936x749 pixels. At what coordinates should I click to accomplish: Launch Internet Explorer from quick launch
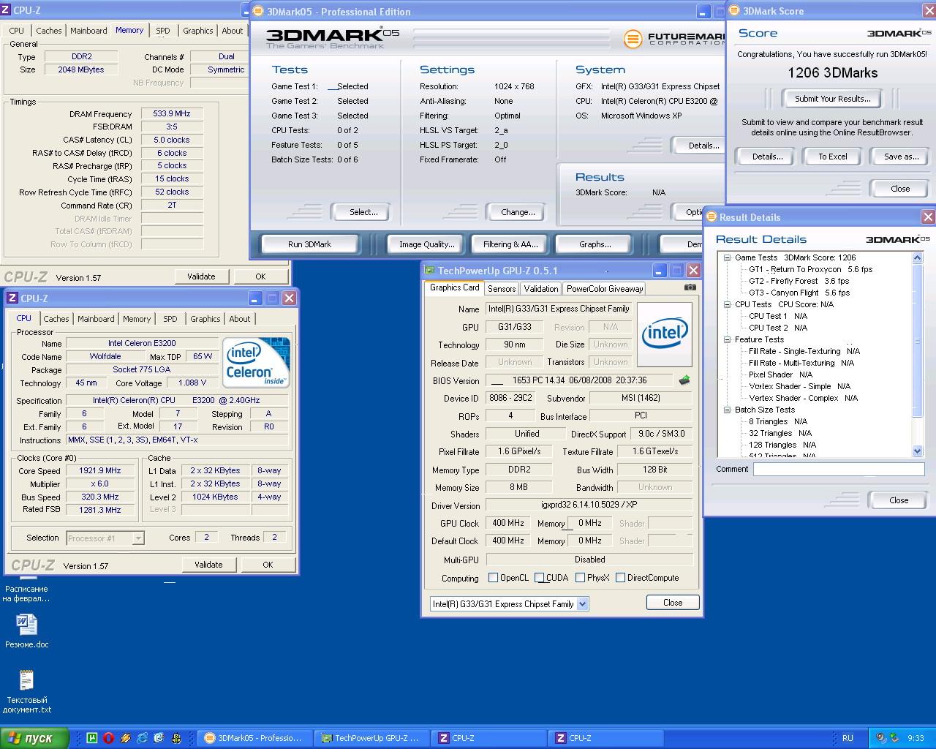[143, 738]
